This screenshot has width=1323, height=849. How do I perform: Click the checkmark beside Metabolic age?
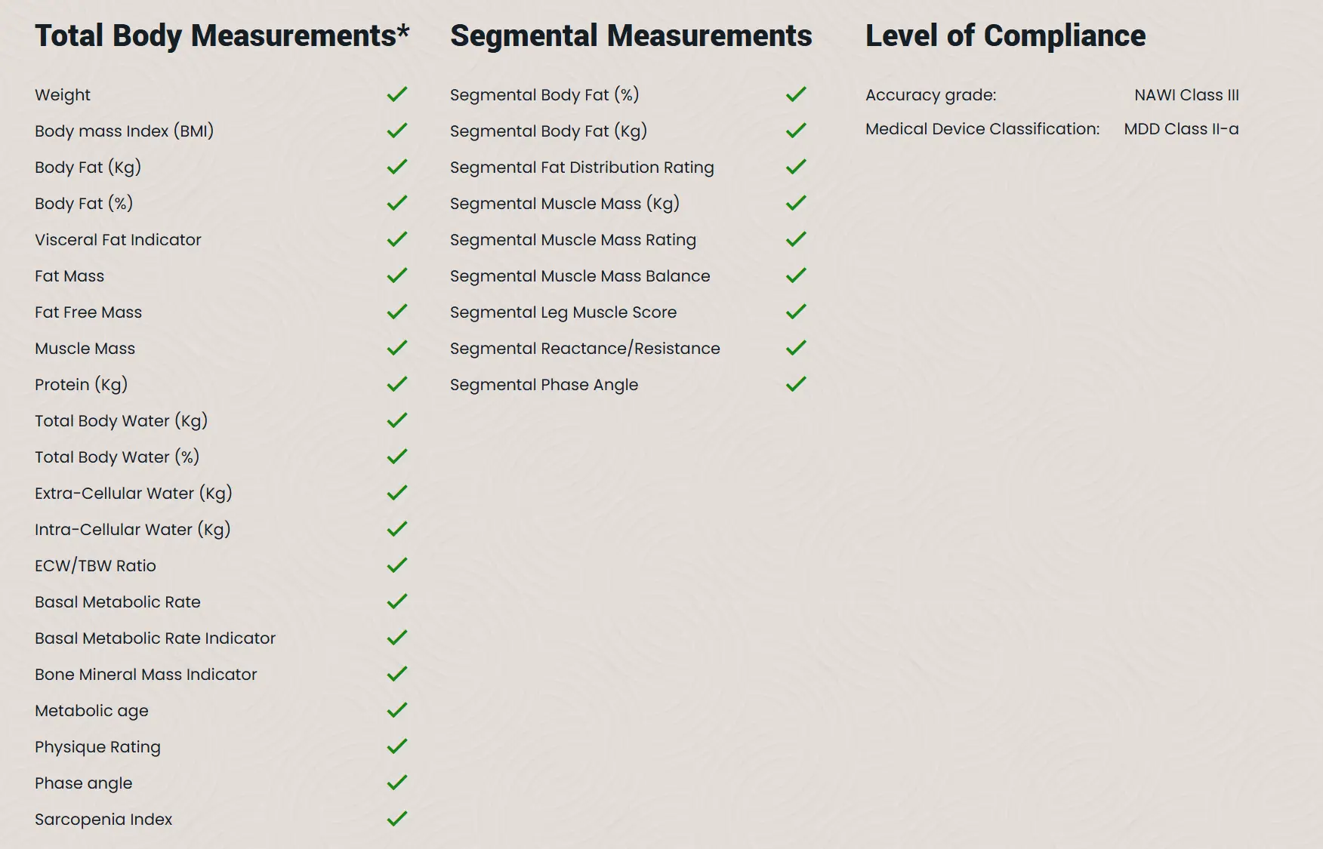[x=397, y=710]
